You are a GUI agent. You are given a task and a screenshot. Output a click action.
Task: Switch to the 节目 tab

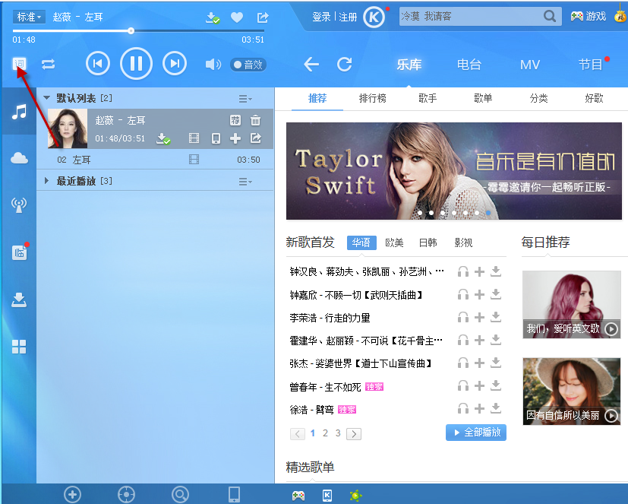click(x=590, y=65)
